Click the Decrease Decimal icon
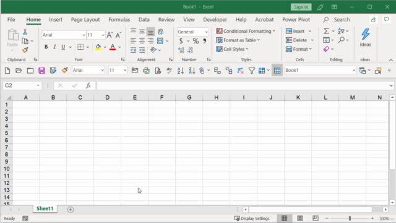 (190, 50)
